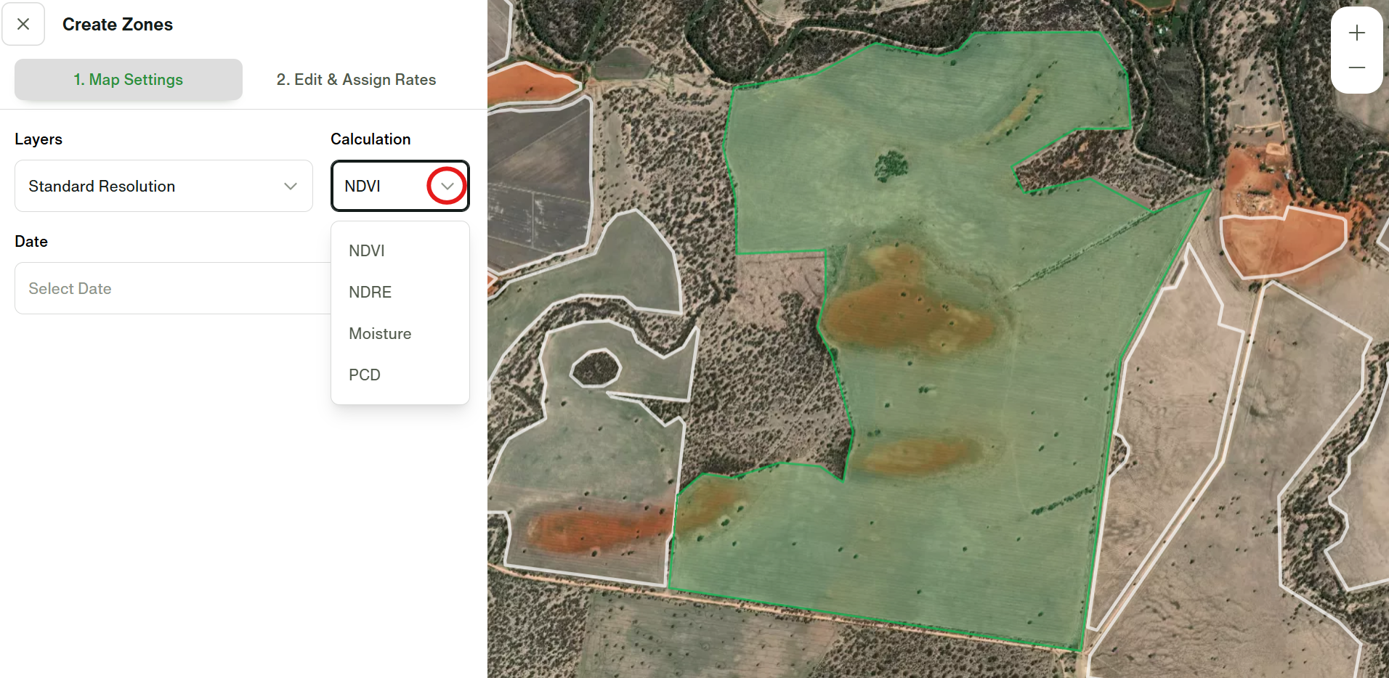
Task: Select the orange-outlined field on the right side
Action: [1284, 243]
